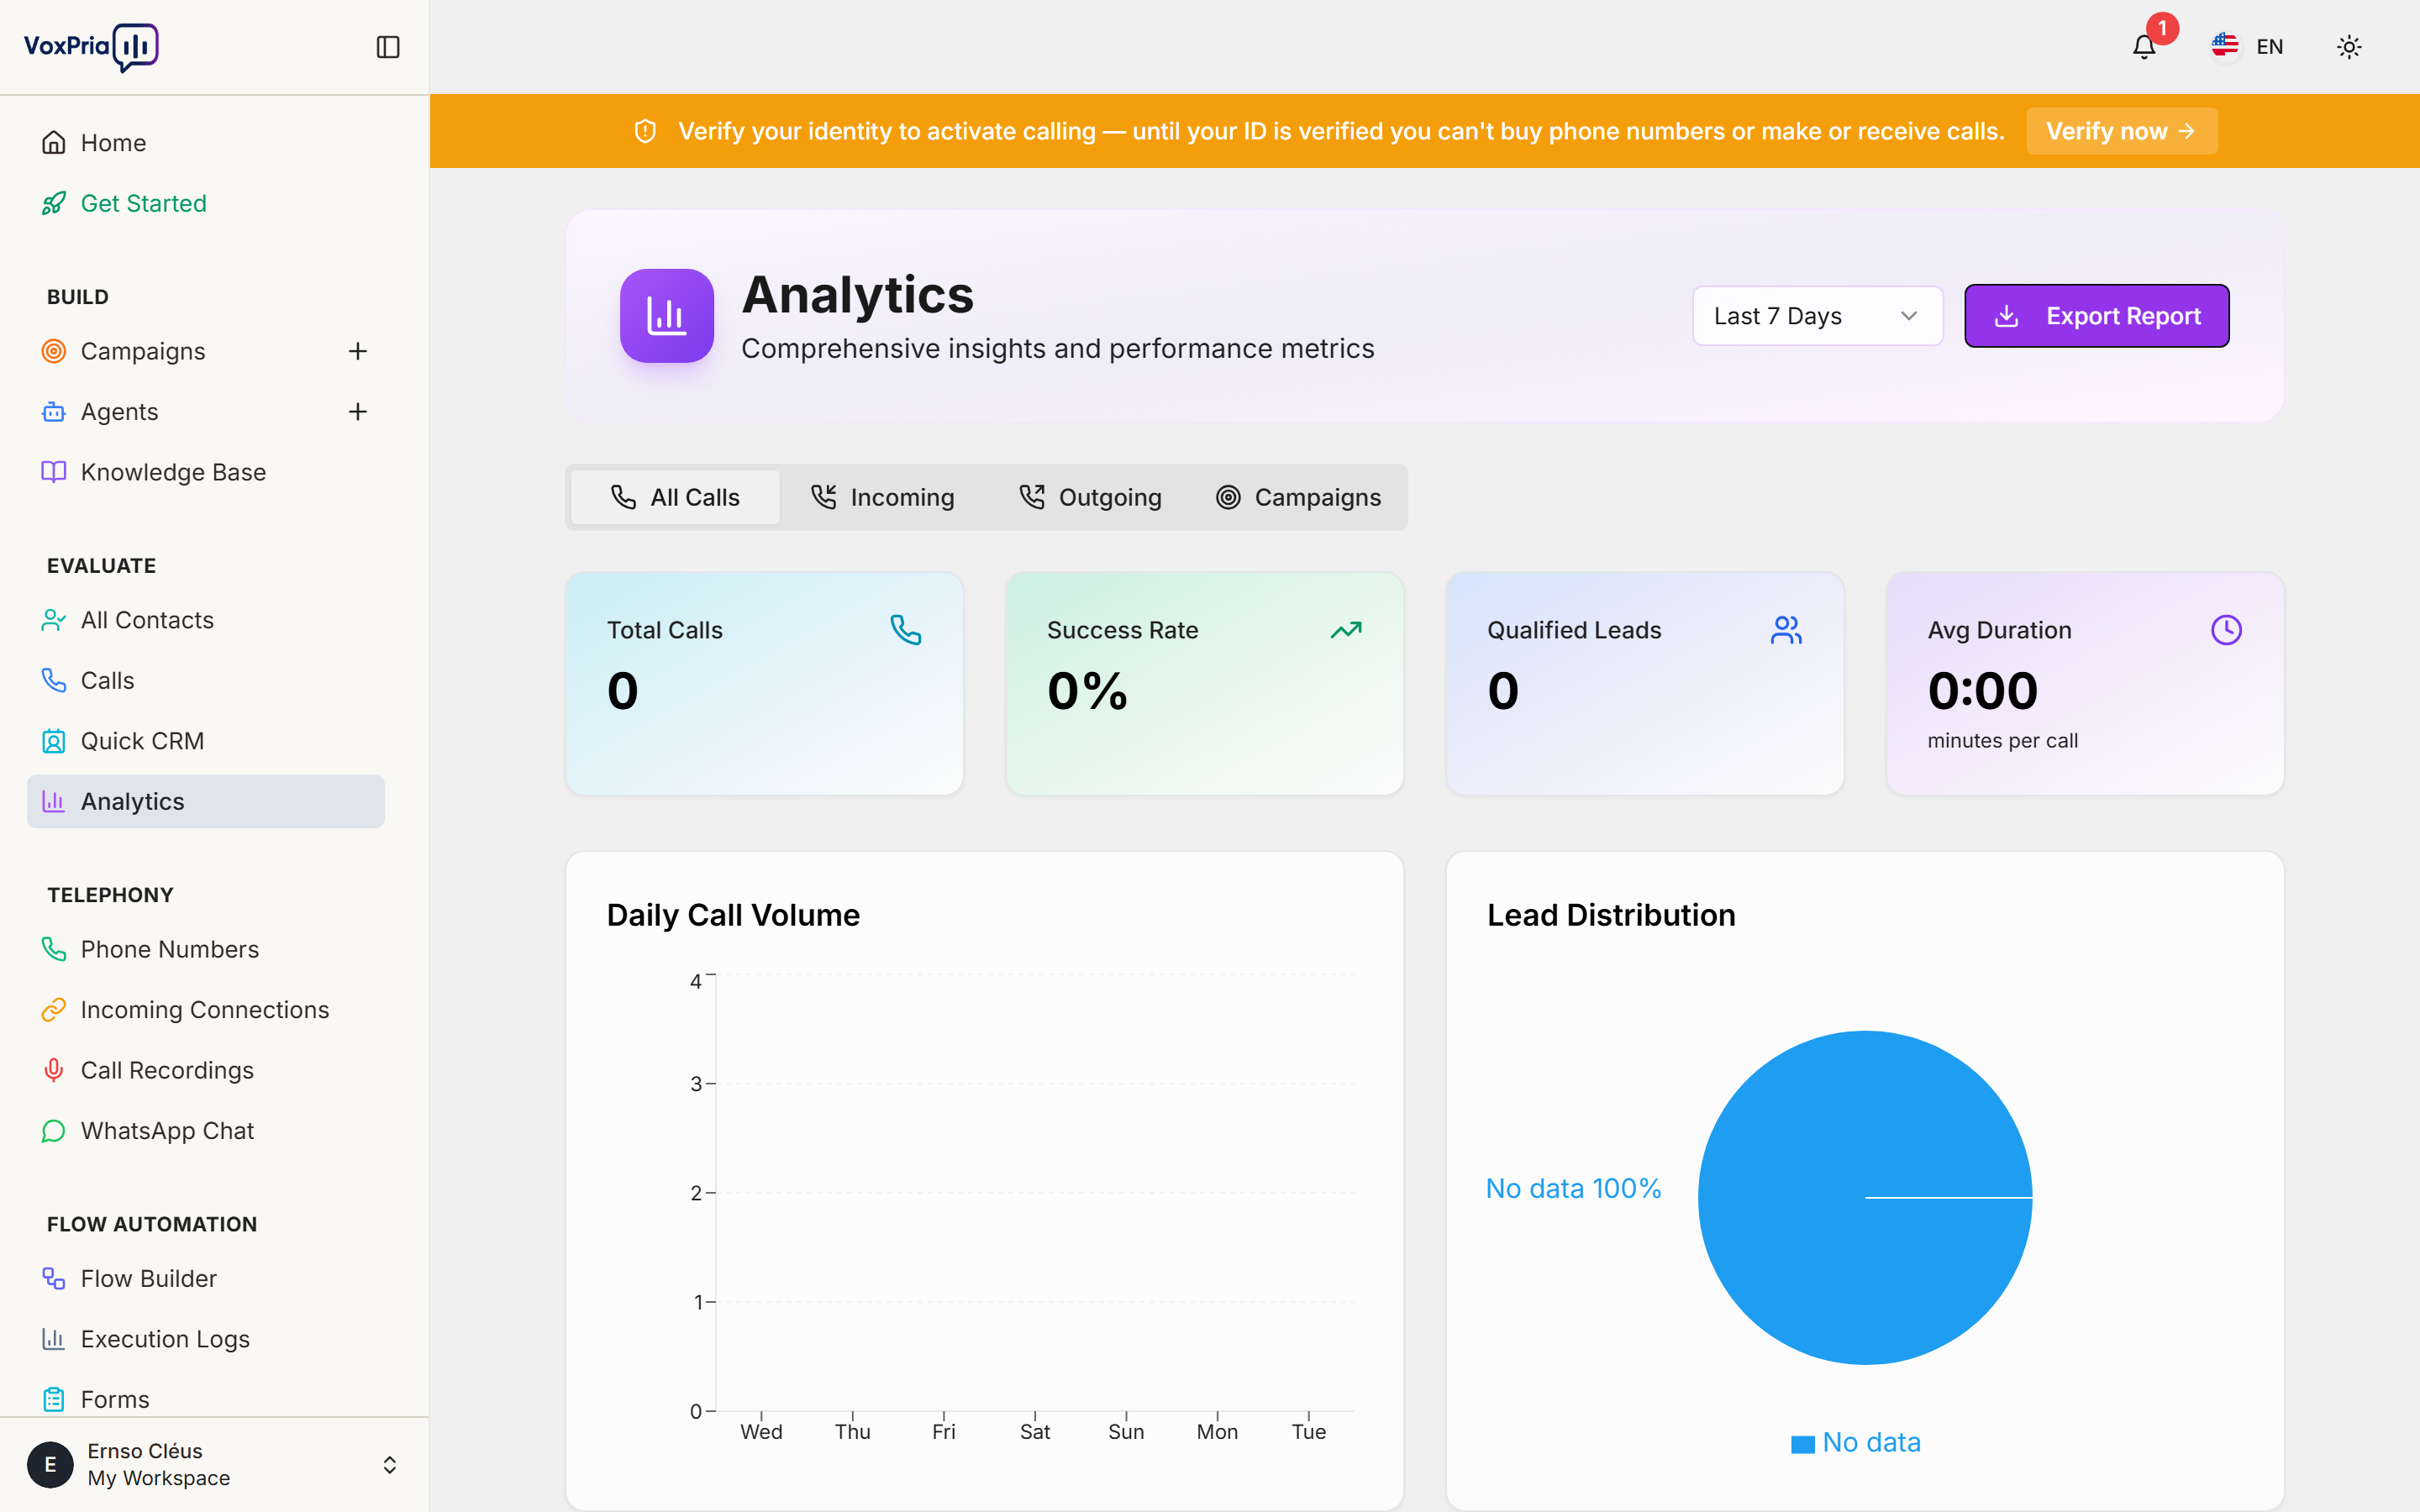Switch to the Incoming tab
The image size is (2420, 1512).
[882, 497]
